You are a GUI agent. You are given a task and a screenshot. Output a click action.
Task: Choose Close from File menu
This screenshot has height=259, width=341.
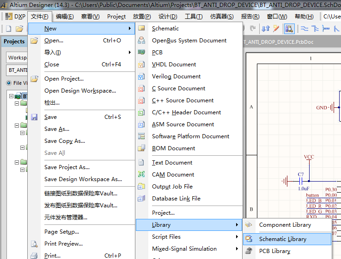82,65
